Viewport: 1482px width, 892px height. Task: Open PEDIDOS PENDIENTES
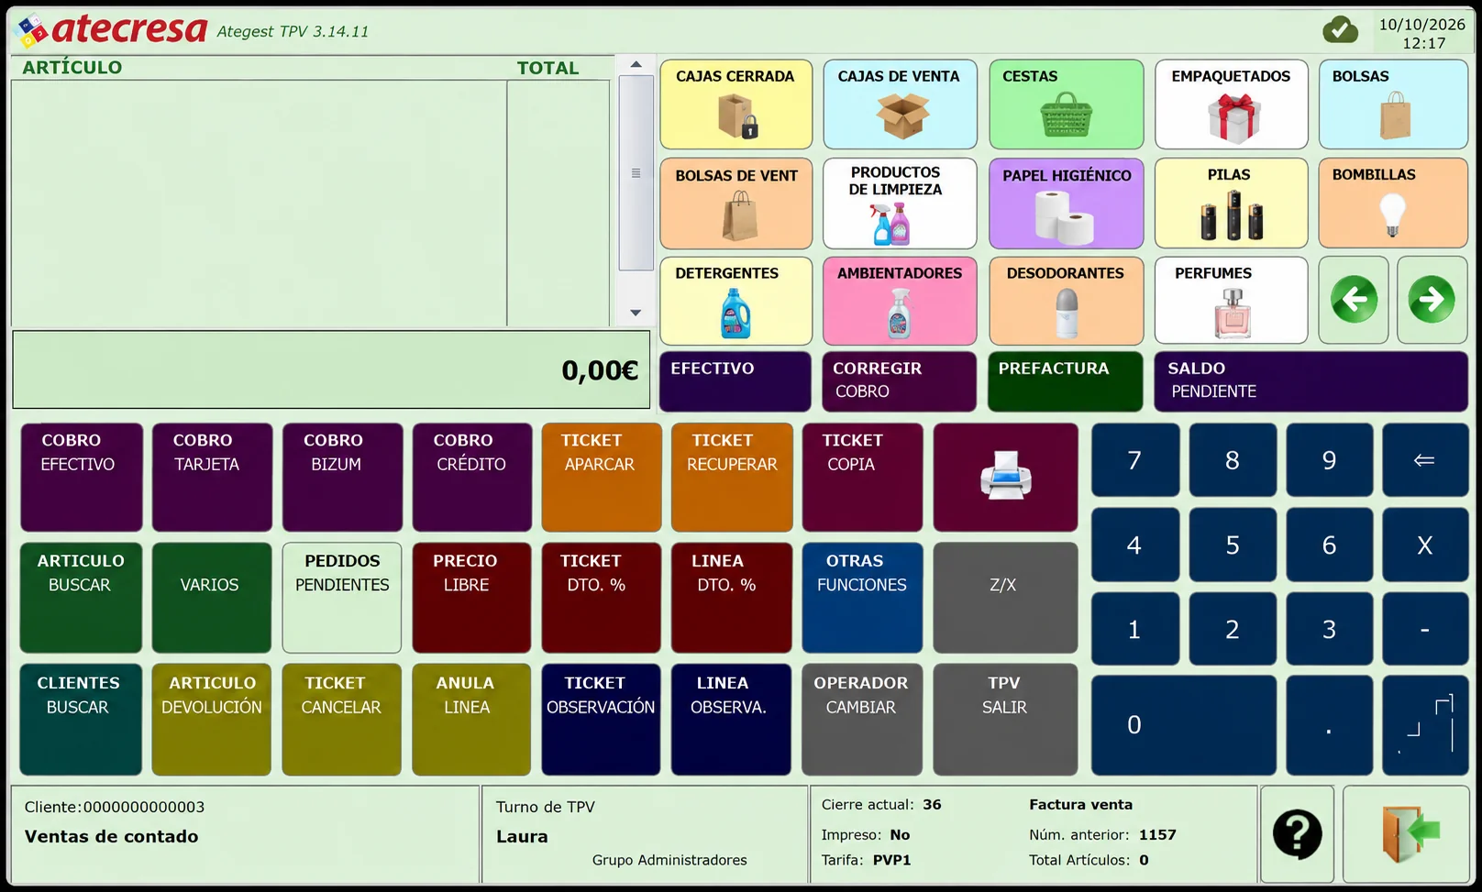pos(341,598)
